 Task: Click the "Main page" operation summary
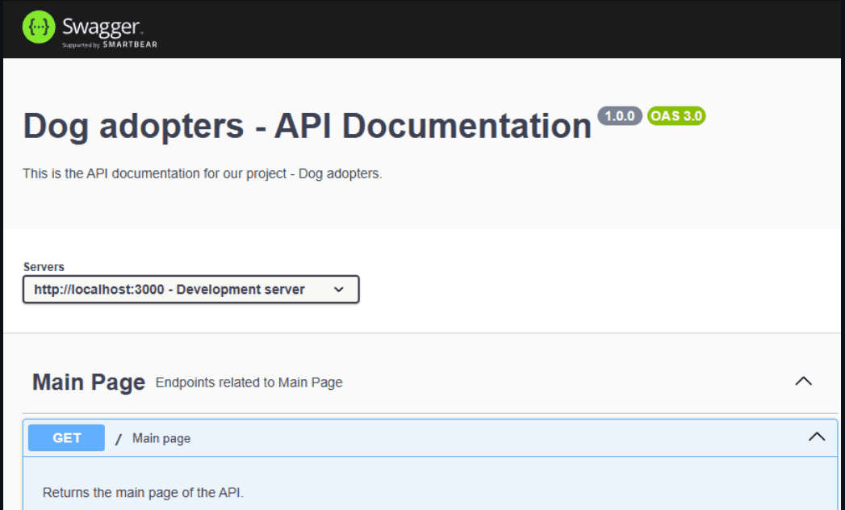(x=161, y=438)
